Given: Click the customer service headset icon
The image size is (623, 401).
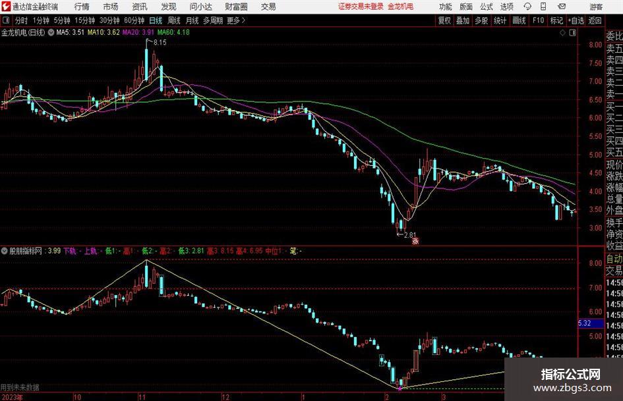Looking at the screenshot, I should pos(527,7).
